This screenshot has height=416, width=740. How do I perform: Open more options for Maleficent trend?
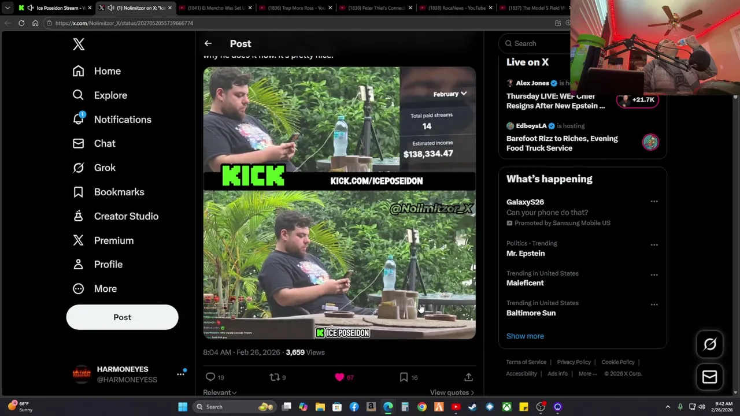click(654, 275)
